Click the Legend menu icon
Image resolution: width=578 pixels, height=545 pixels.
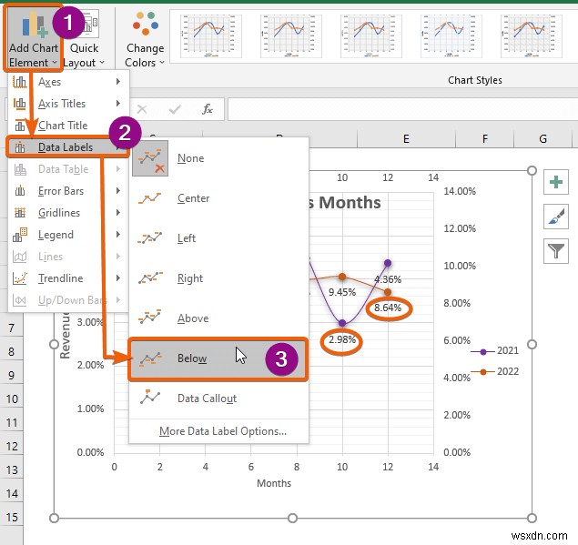tap(19, 235)
